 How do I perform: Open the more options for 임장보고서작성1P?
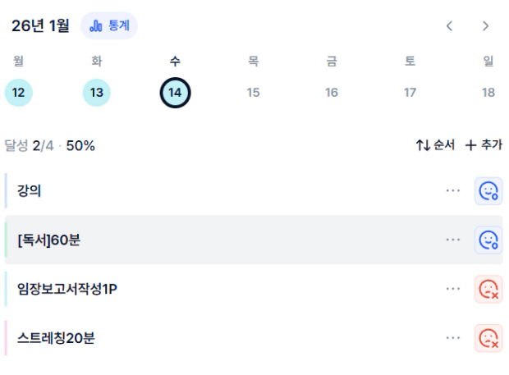(453, 289)
